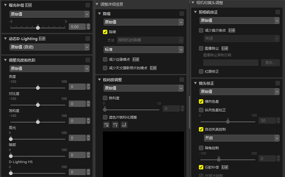
Task: Open the 标准 noise reduction level dropdown
Action: point(144,50)
